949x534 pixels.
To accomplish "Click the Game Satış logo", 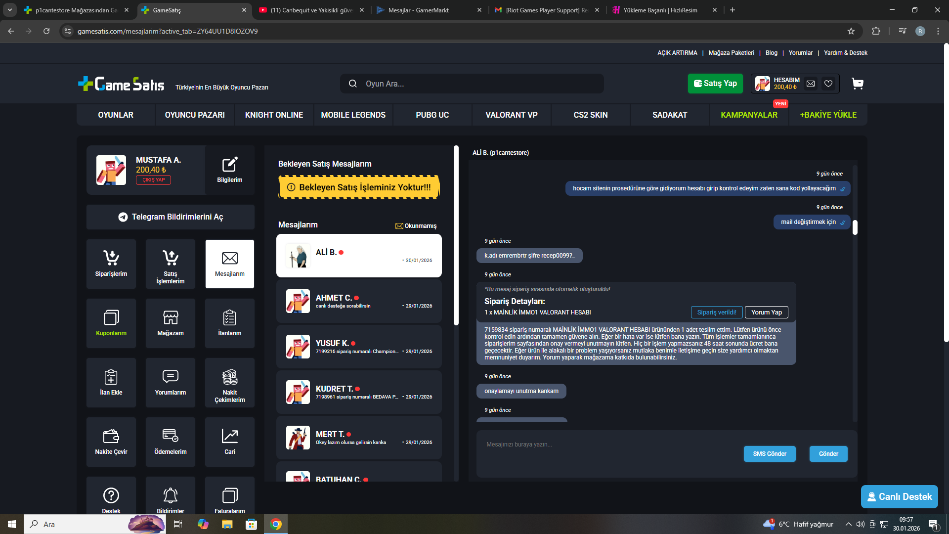I will [x=122, y=84].
